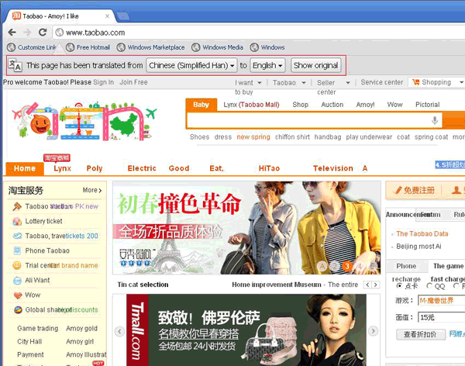The image size is (465, 366).
Task: Go back with the browser back arrow
Action: pyautogui.click(x=12, y=32)
